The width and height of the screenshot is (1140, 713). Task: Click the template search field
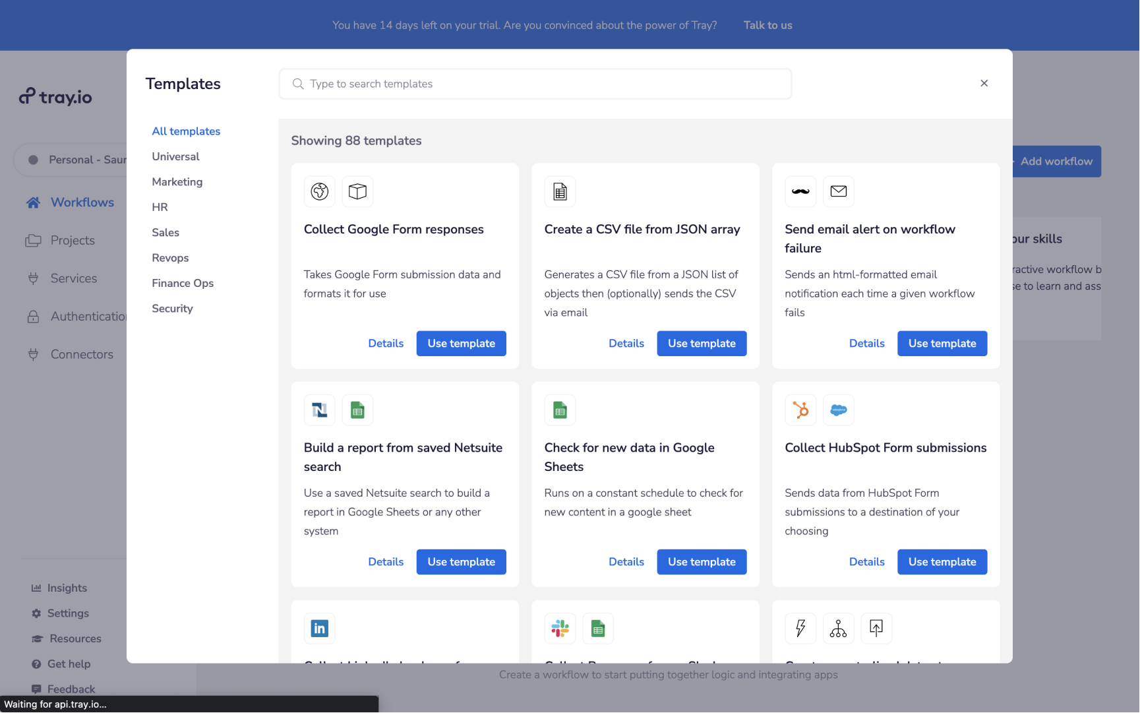click(535, 84)
